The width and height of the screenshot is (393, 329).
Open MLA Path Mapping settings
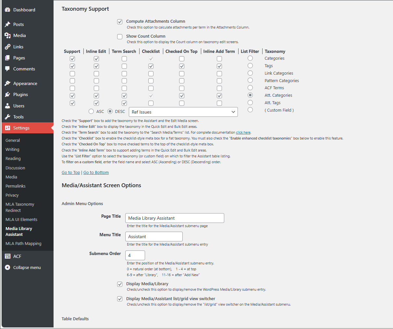(24, 243)
